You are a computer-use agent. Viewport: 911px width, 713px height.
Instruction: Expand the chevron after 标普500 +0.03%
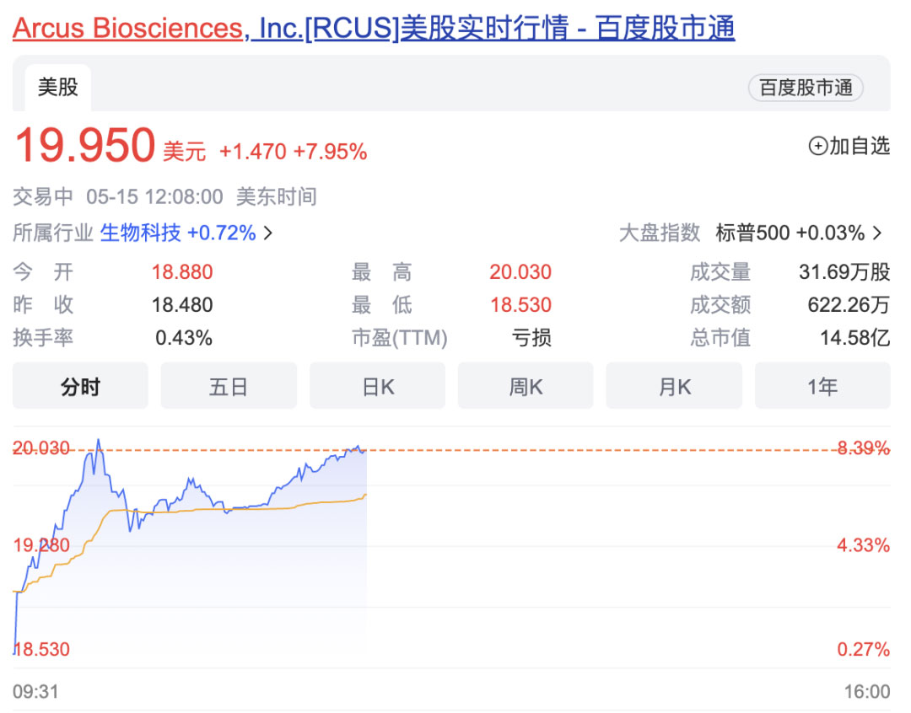click(x=877, y=233)
